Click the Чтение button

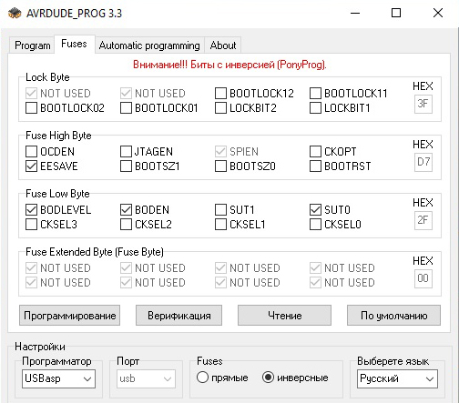point(284,316)
